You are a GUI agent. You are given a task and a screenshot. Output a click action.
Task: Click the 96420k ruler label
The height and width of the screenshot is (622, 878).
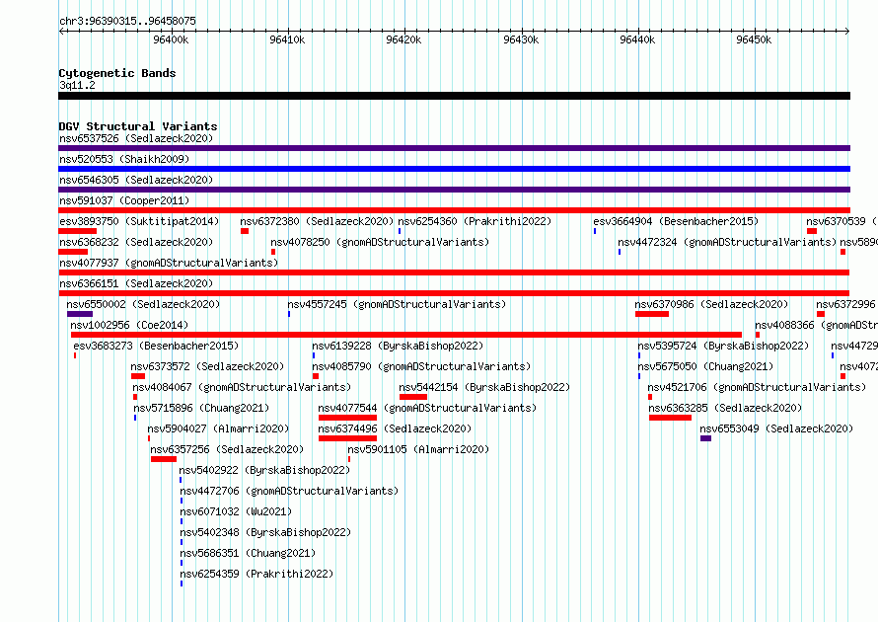(403, 39)
